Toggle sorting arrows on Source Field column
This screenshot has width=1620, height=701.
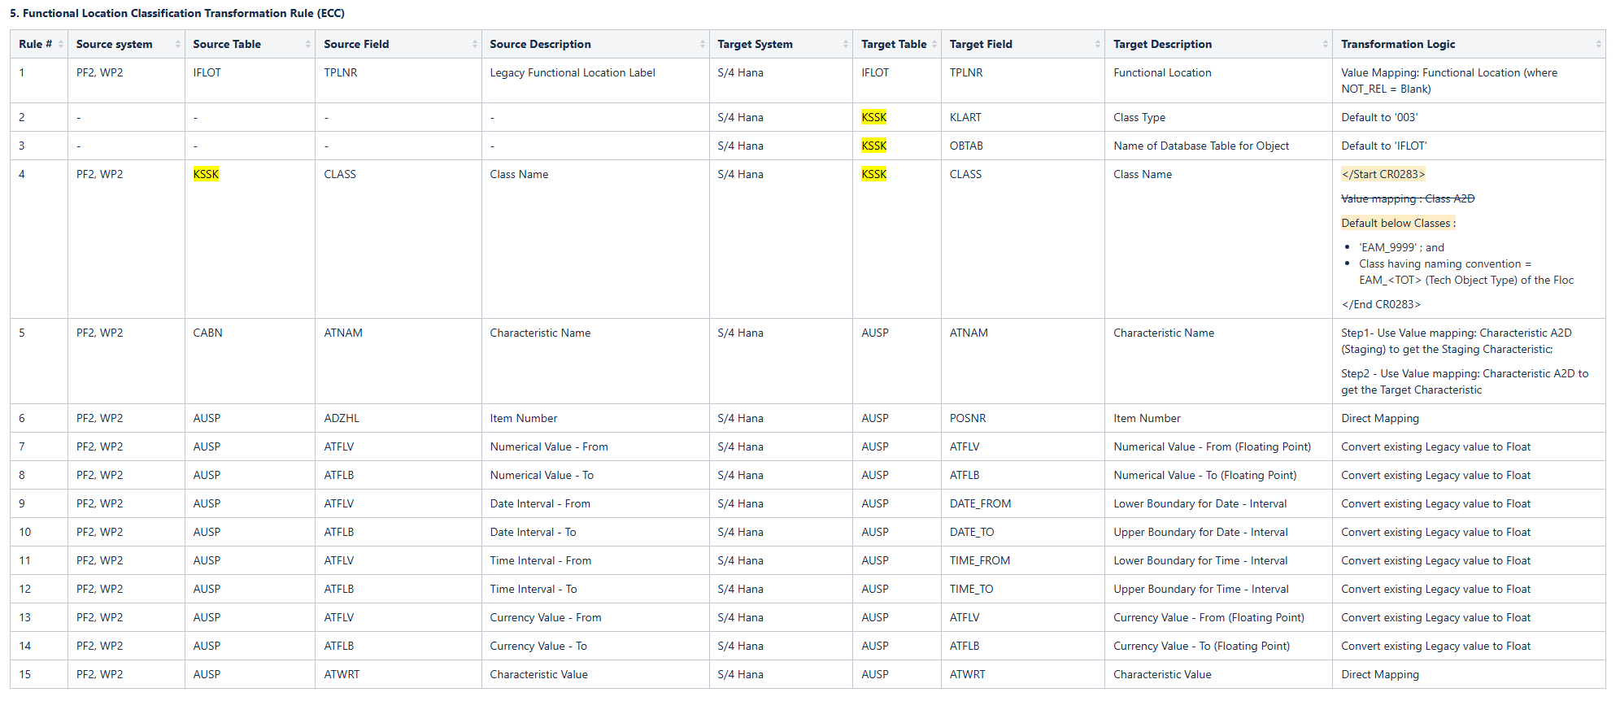475,44
